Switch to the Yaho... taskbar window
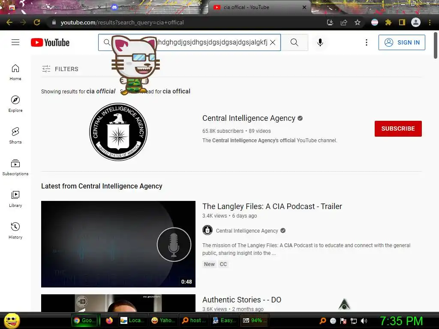 (x=163, y=320)
